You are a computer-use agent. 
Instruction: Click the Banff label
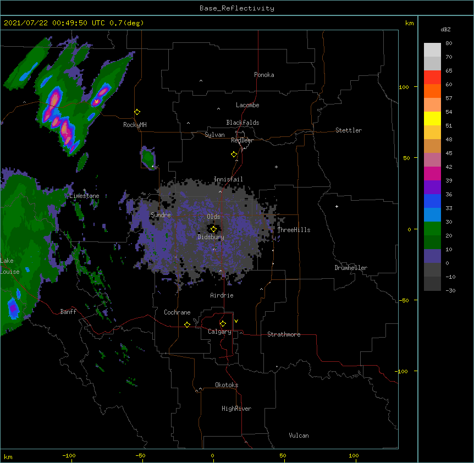click(x=68, y=312)
